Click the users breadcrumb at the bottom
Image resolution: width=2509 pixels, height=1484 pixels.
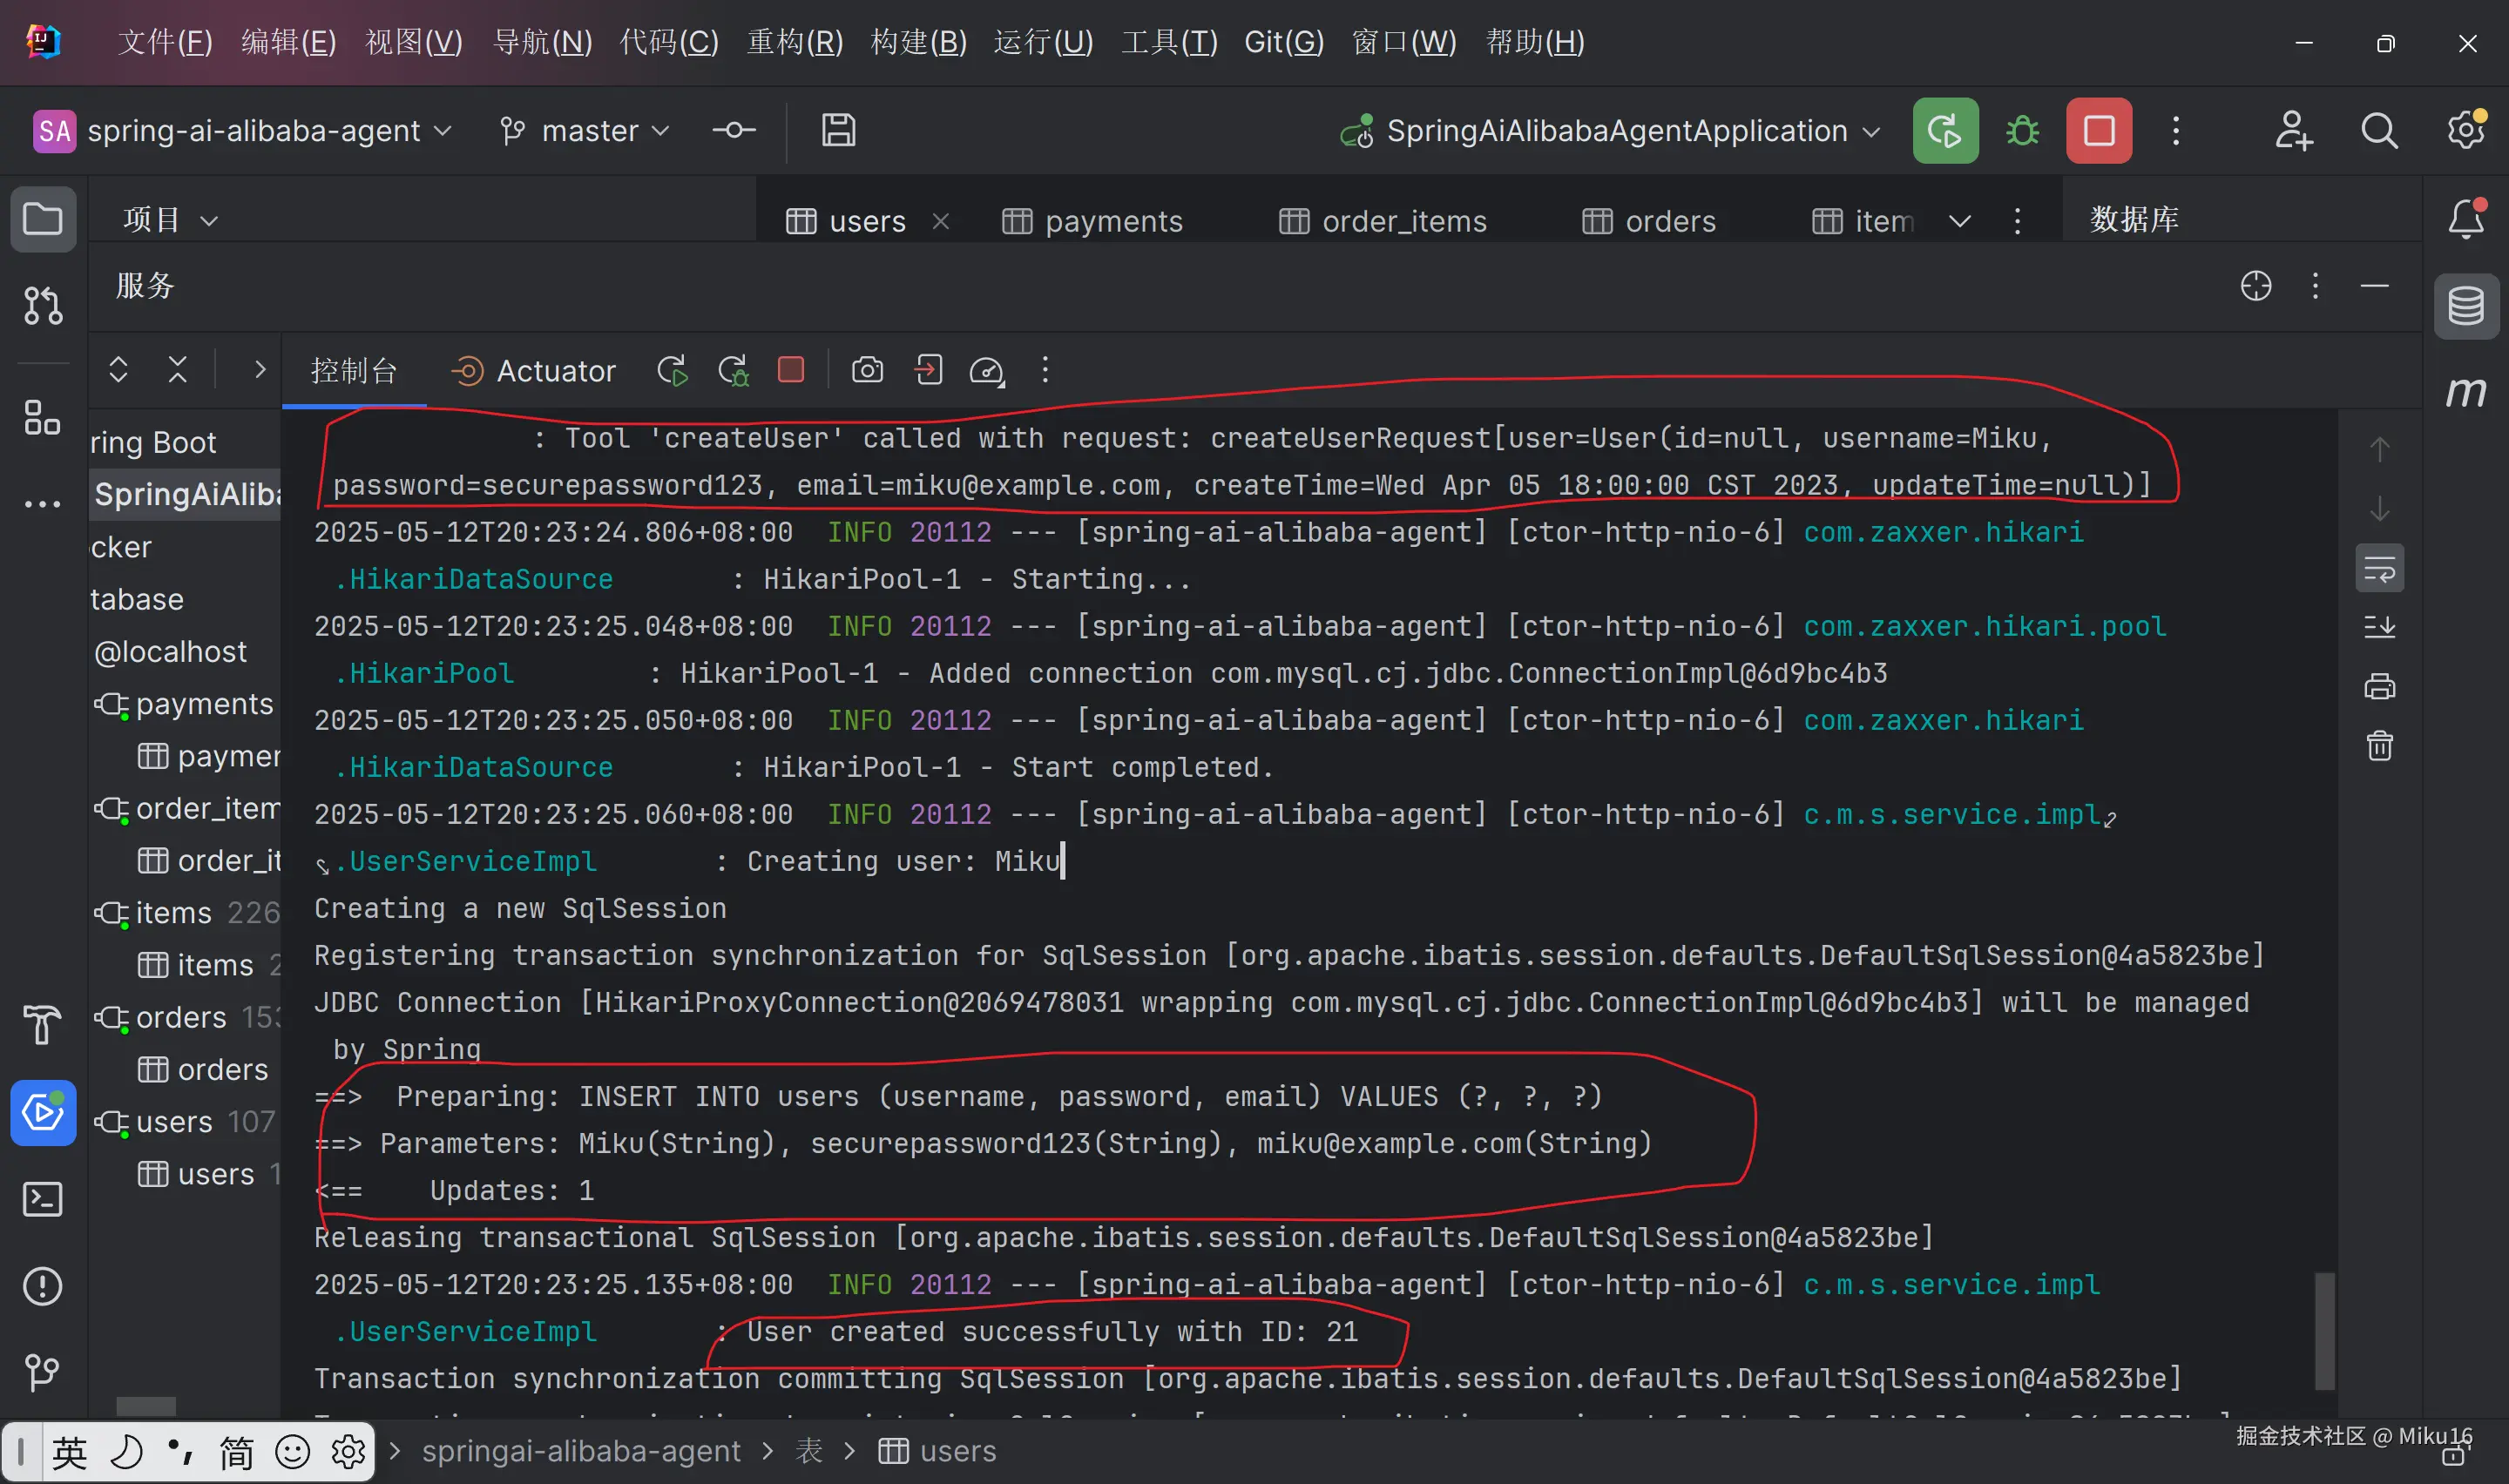click(956, 1451)
